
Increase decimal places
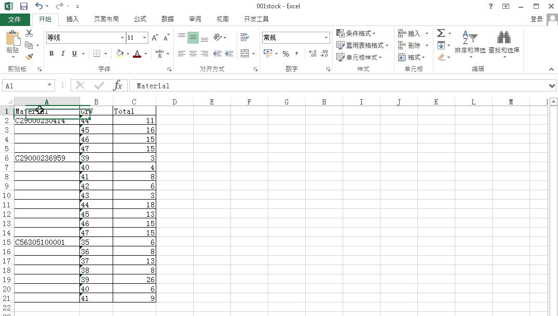point(312,54)
